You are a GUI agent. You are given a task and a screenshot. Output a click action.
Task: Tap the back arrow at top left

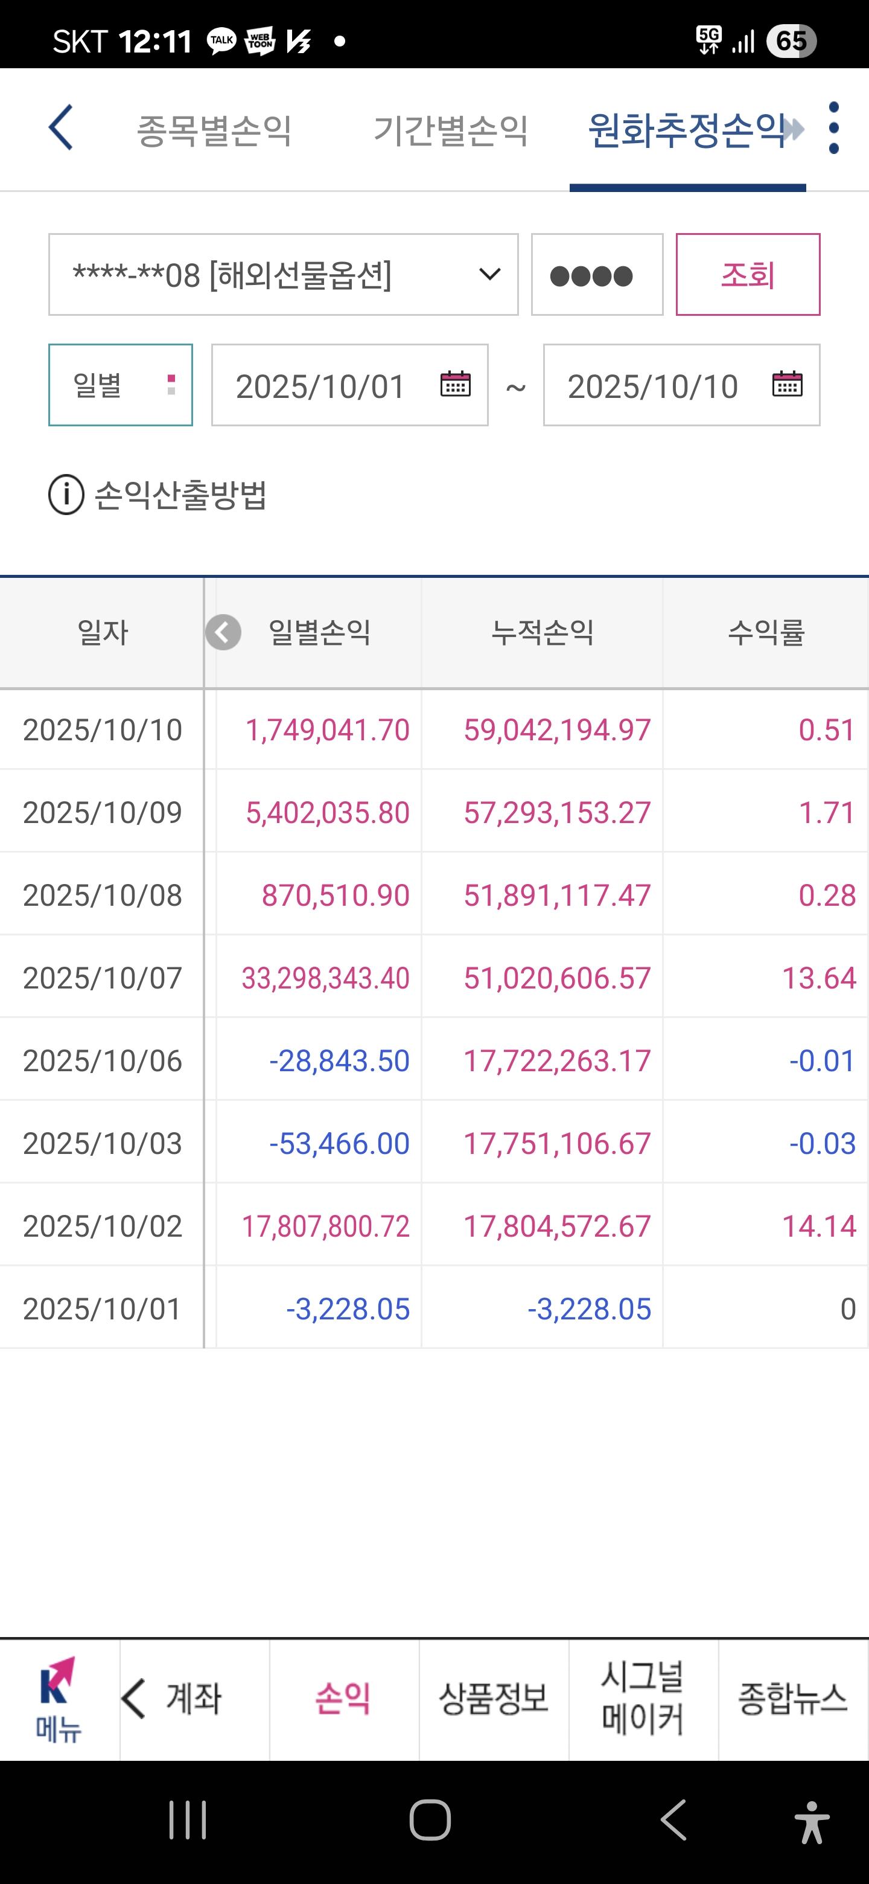coord(61,127)
